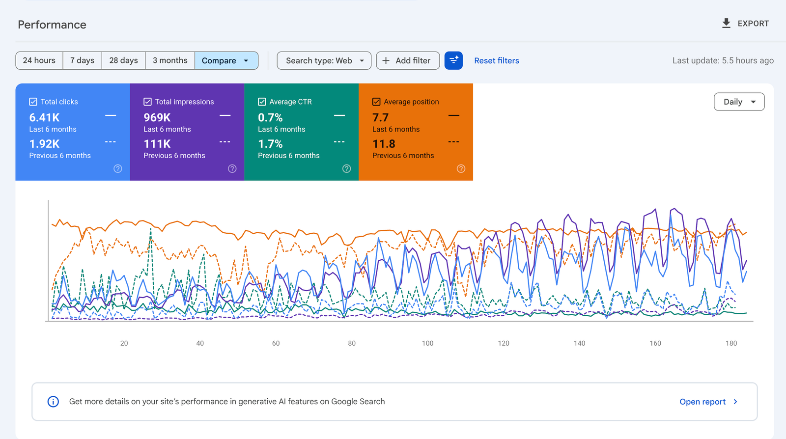Viewport: 786px width, 439px height.
Task: Click the EXPORT button label
Action: click(753, 24)
